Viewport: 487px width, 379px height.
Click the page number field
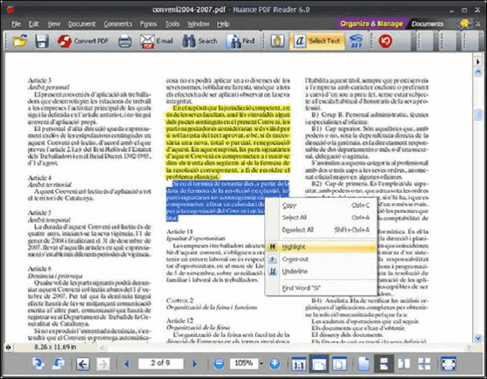pyautogui.click(x=160, y=364)
